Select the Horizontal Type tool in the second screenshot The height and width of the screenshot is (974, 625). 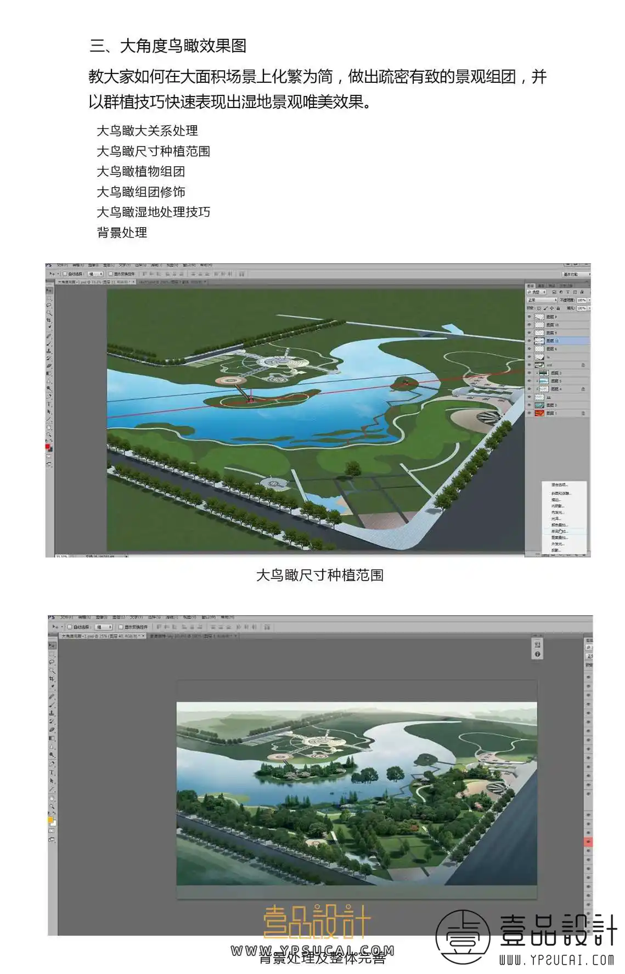(x=52, y=772)
